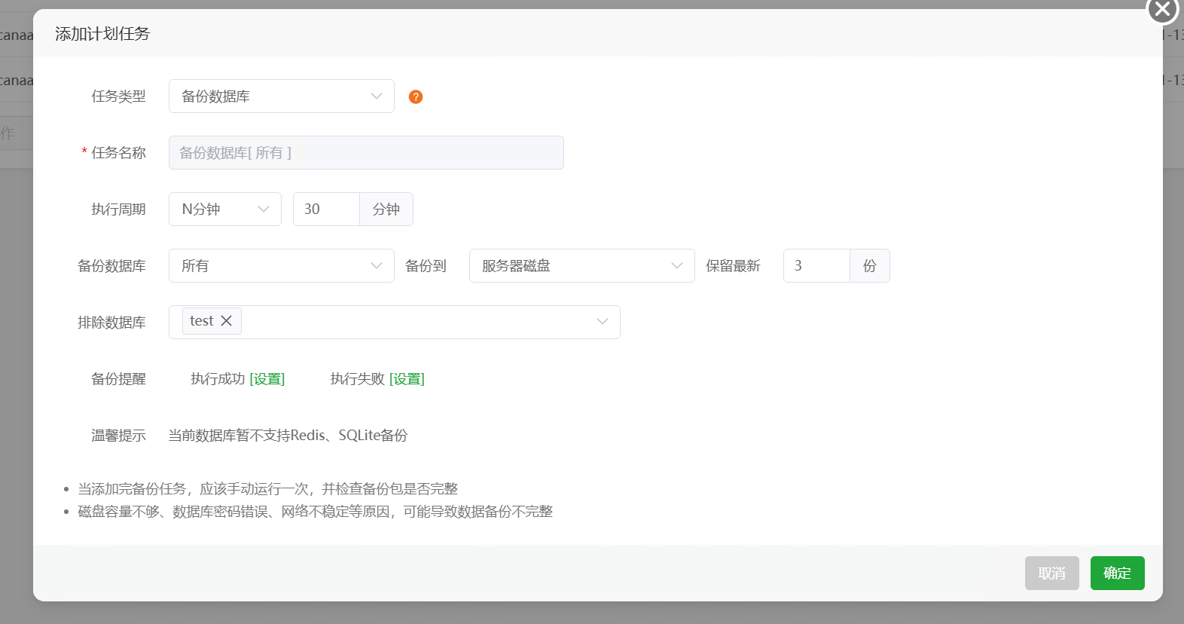This screenshot has height=624, width=1184.
Task: Click the 当前数据库暂不支持Redis、SQLite备份 tip text
Action: pyautogui.click(x=288, y=436)
